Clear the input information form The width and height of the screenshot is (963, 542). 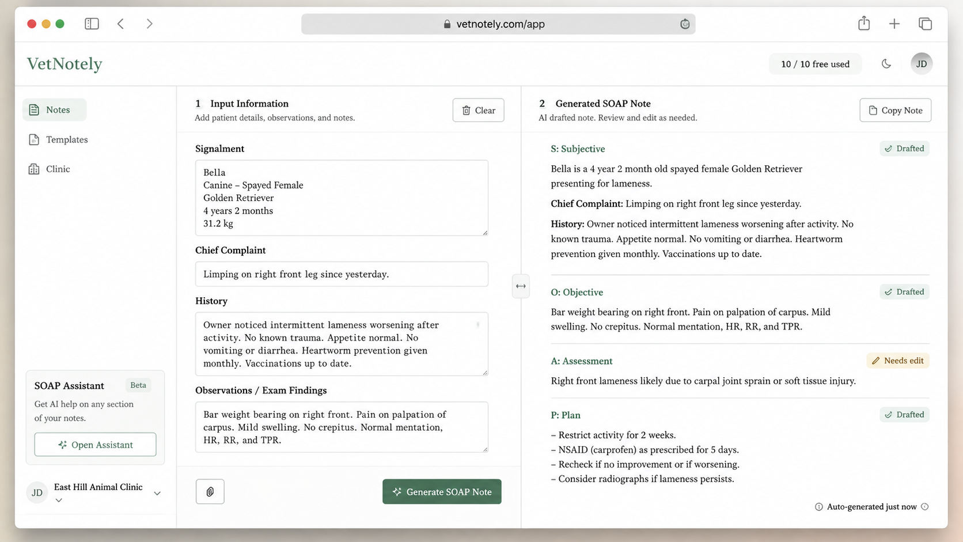[478, 110]
